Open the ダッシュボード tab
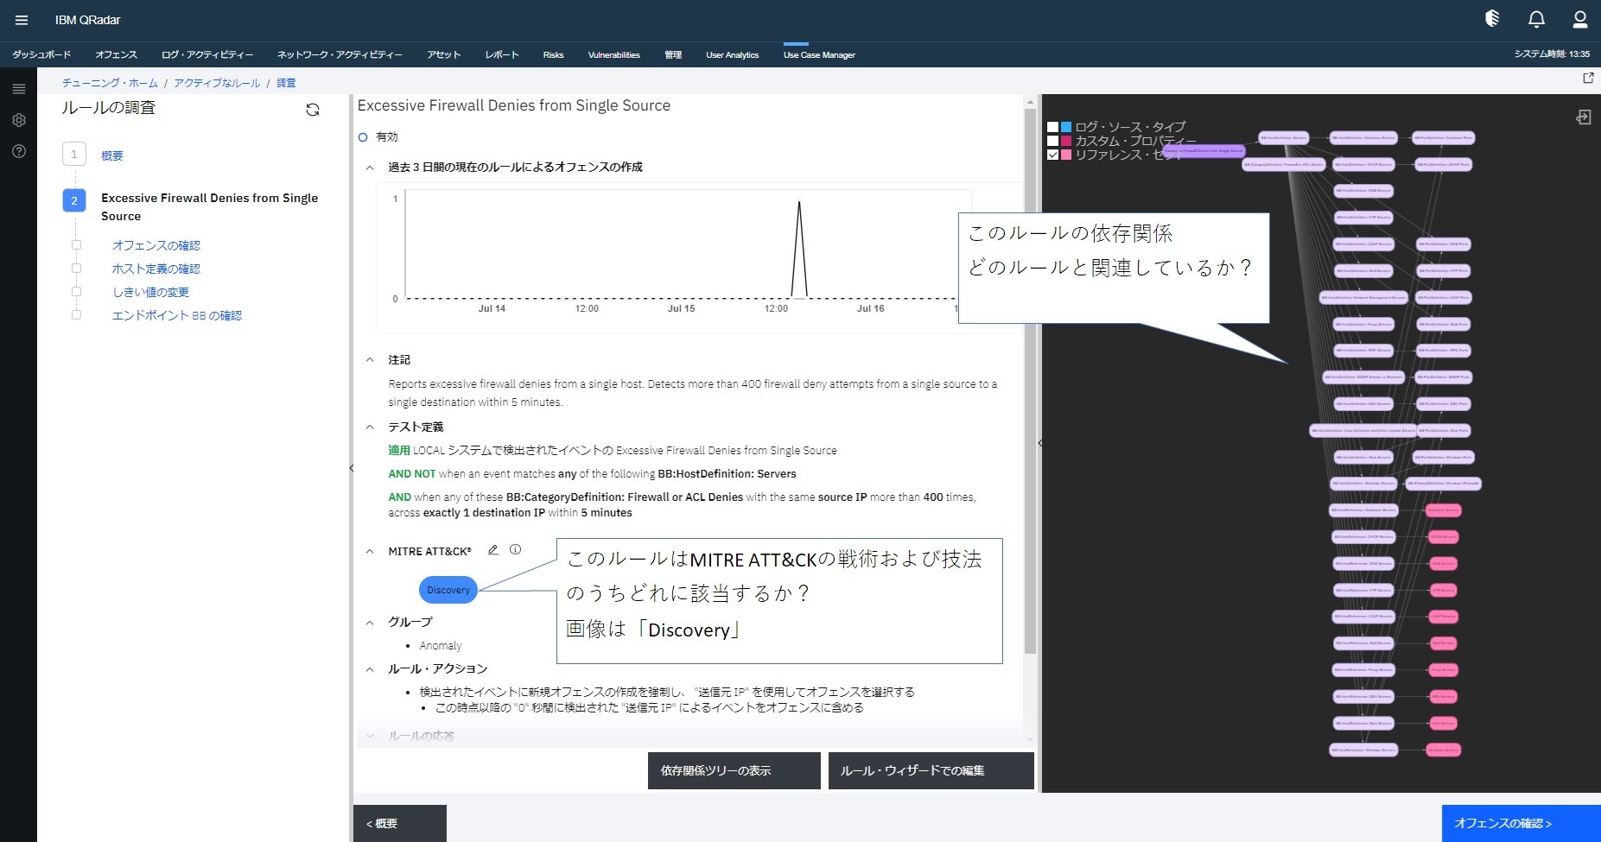 tap(41, 54)
